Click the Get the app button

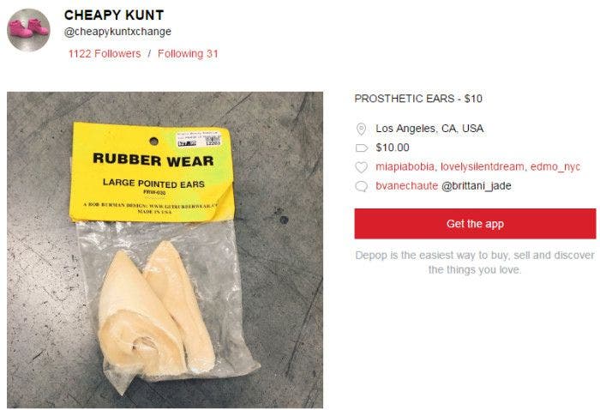coord(475,224)
